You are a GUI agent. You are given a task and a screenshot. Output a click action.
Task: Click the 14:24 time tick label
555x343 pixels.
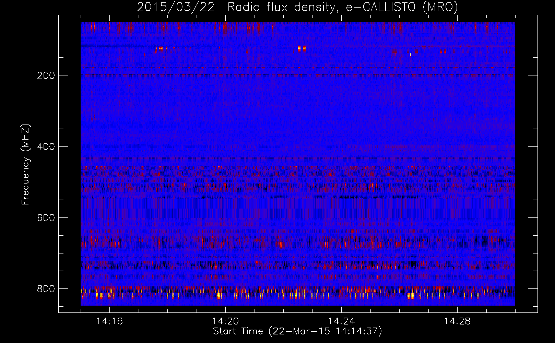[341, 321]
